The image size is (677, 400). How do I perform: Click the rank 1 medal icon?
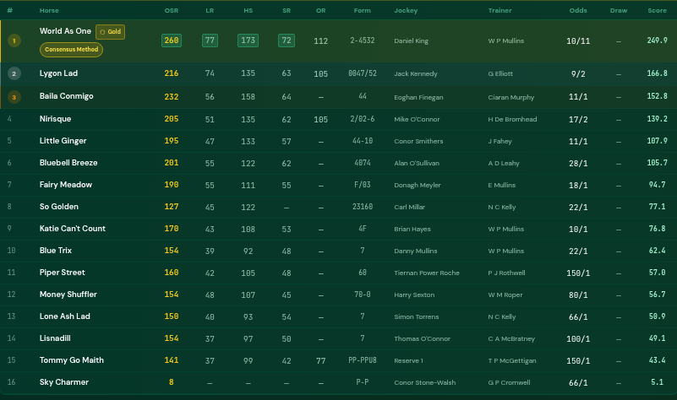(x=14, y=41)
